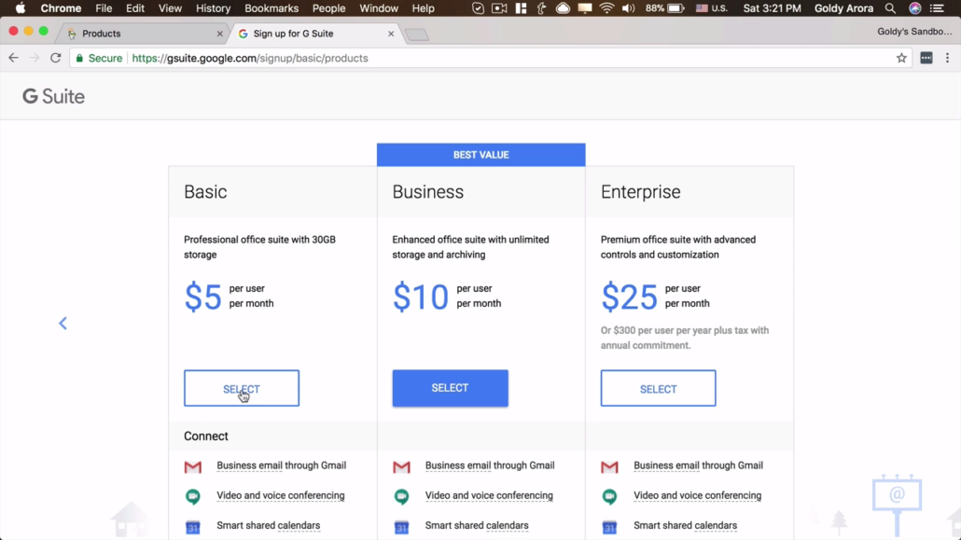Screen dimensions: 961x540
Task: Click the battery status icon
Action: [675, 8]
